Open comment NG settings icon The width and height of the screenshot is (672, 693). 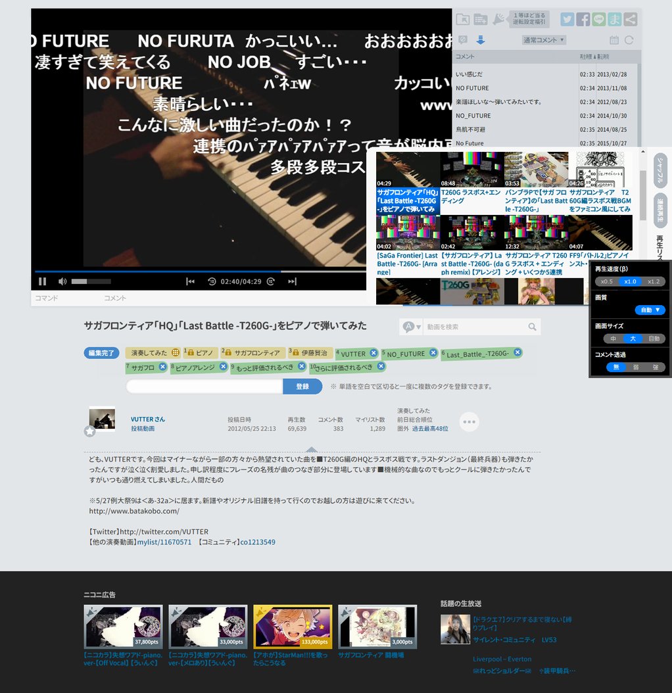(x=463, y=39)
